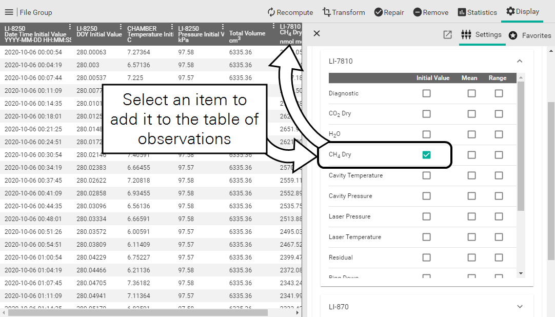The height and width of the screenshot is (317, 555).
Task: Click temperature value 6.00591
Action: 138,232
